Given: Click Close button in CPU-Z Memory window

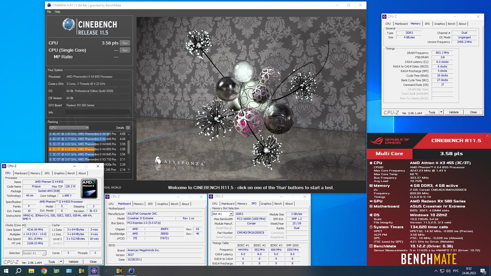Looking at the screenshot, I should pyautogui.click(x=473, y=112).
